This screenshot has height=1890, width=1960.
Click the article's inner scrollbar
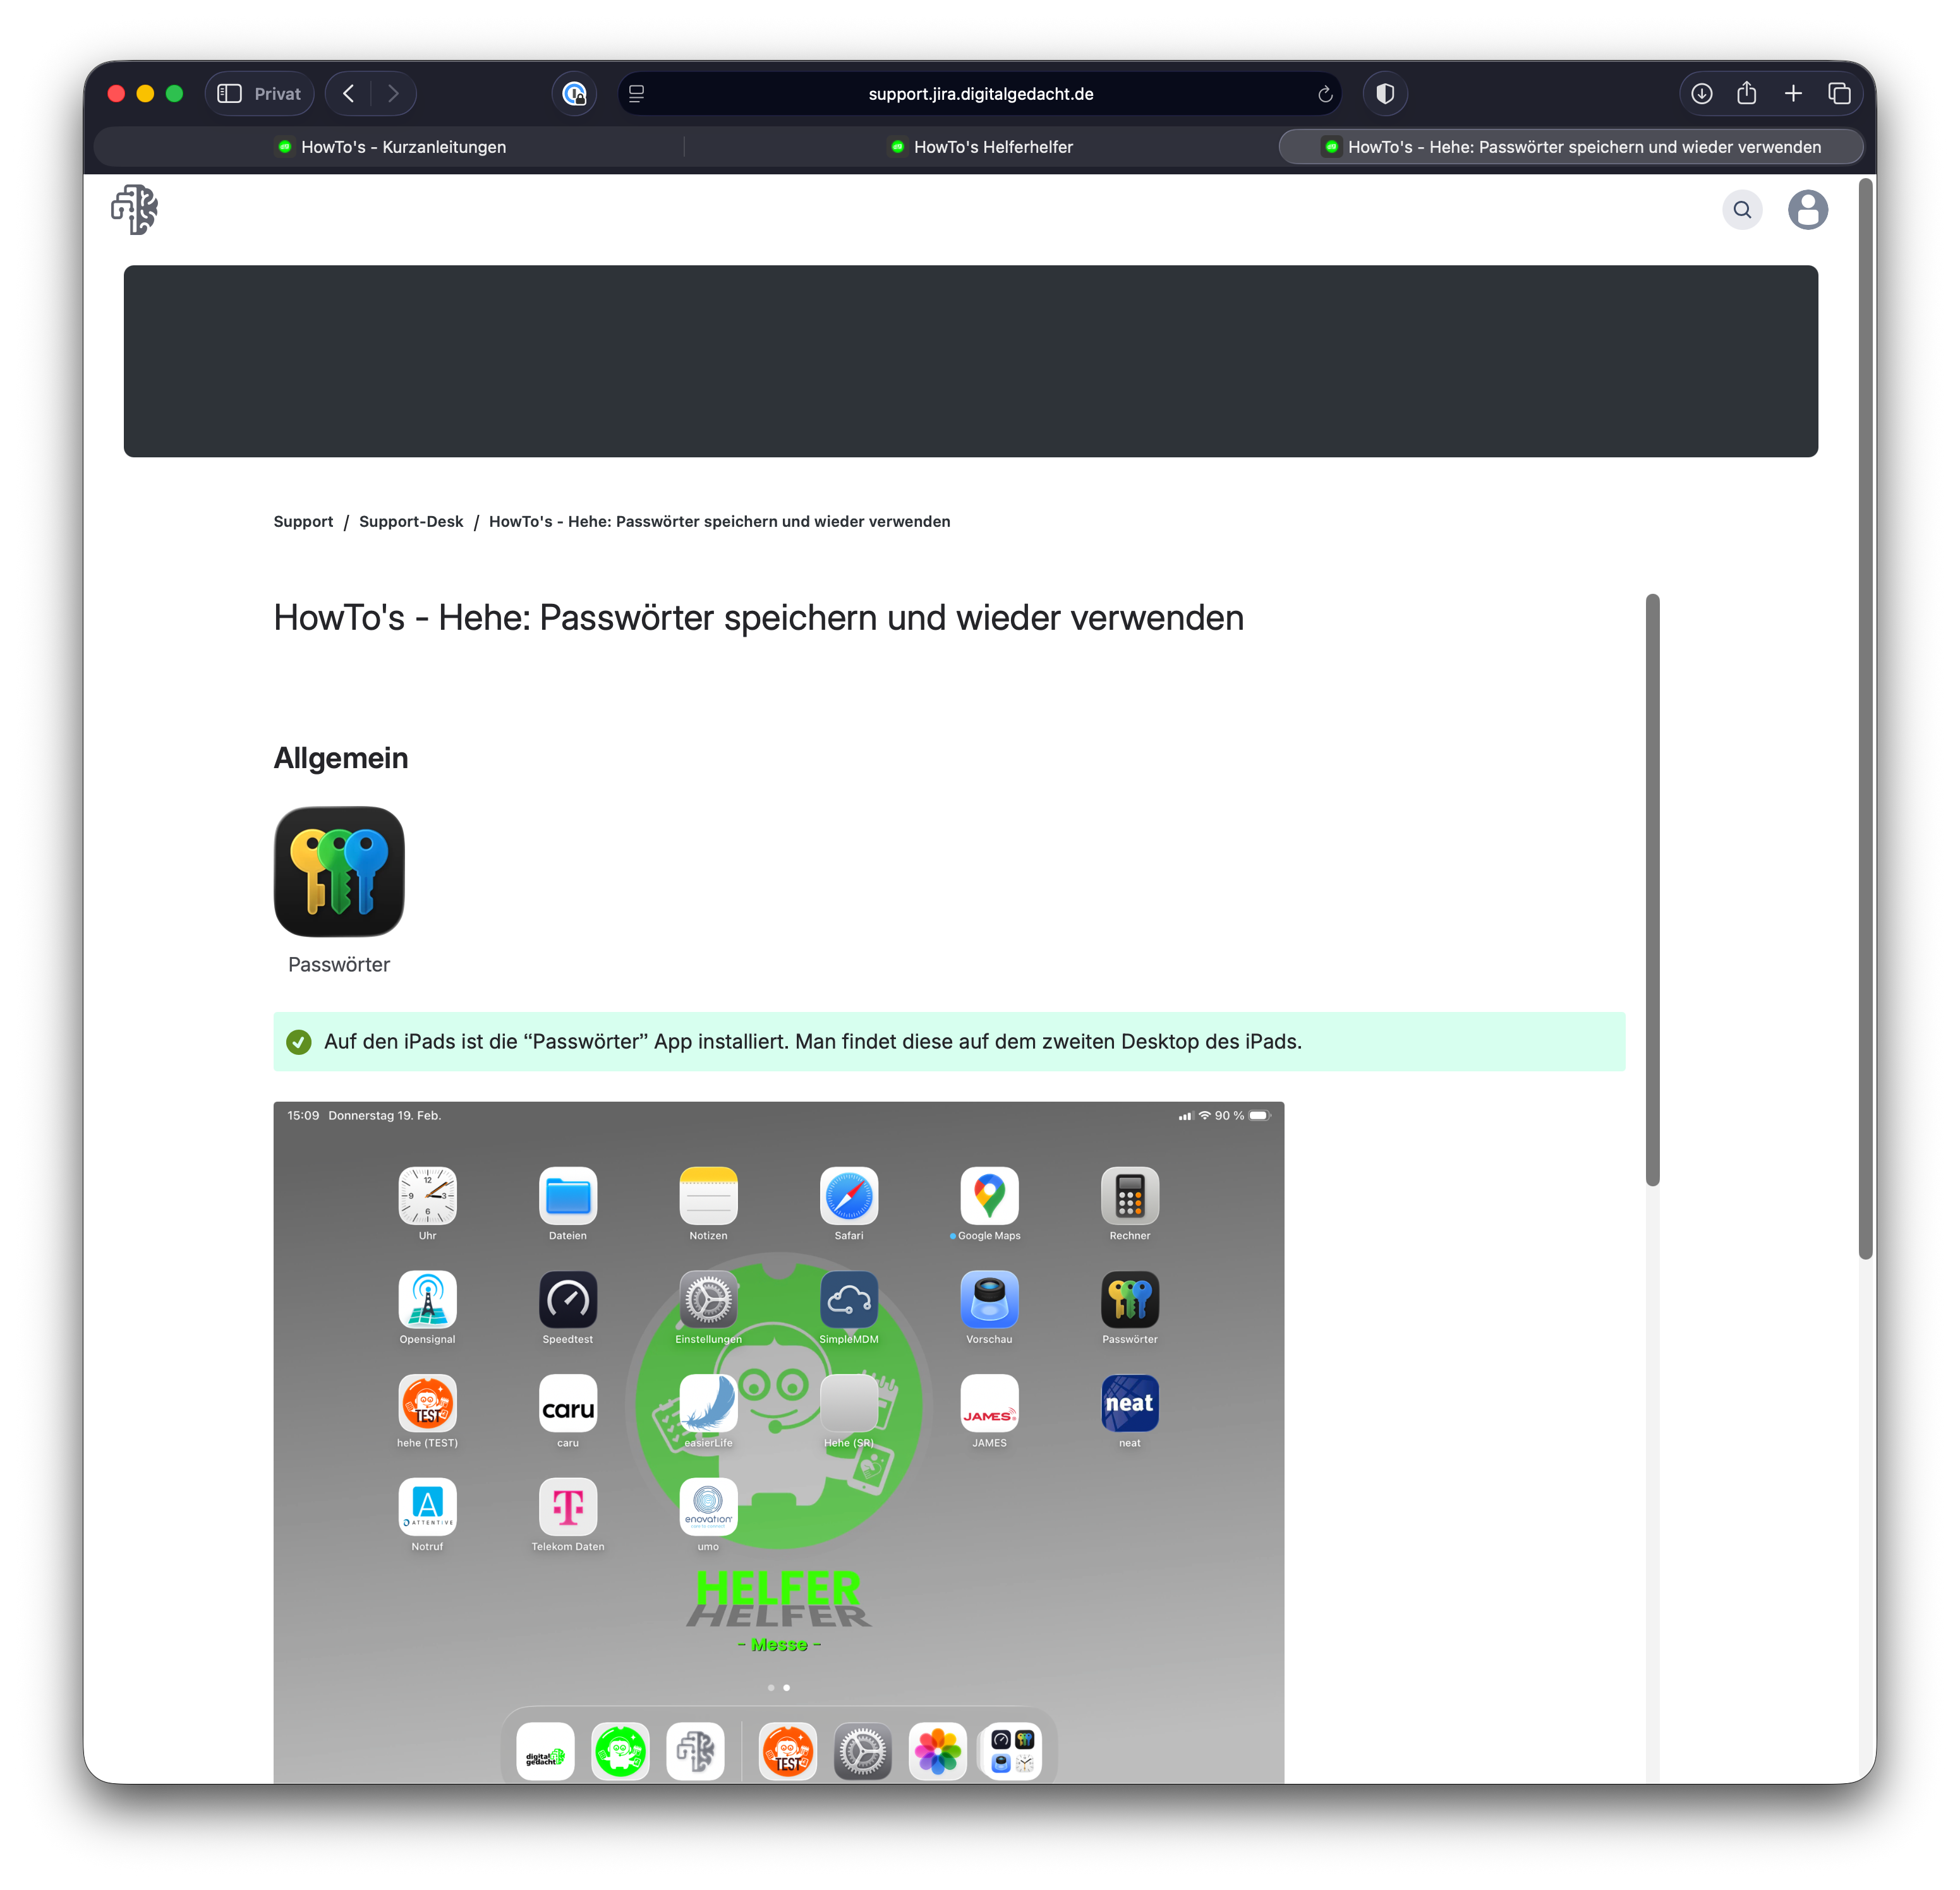1652,890
